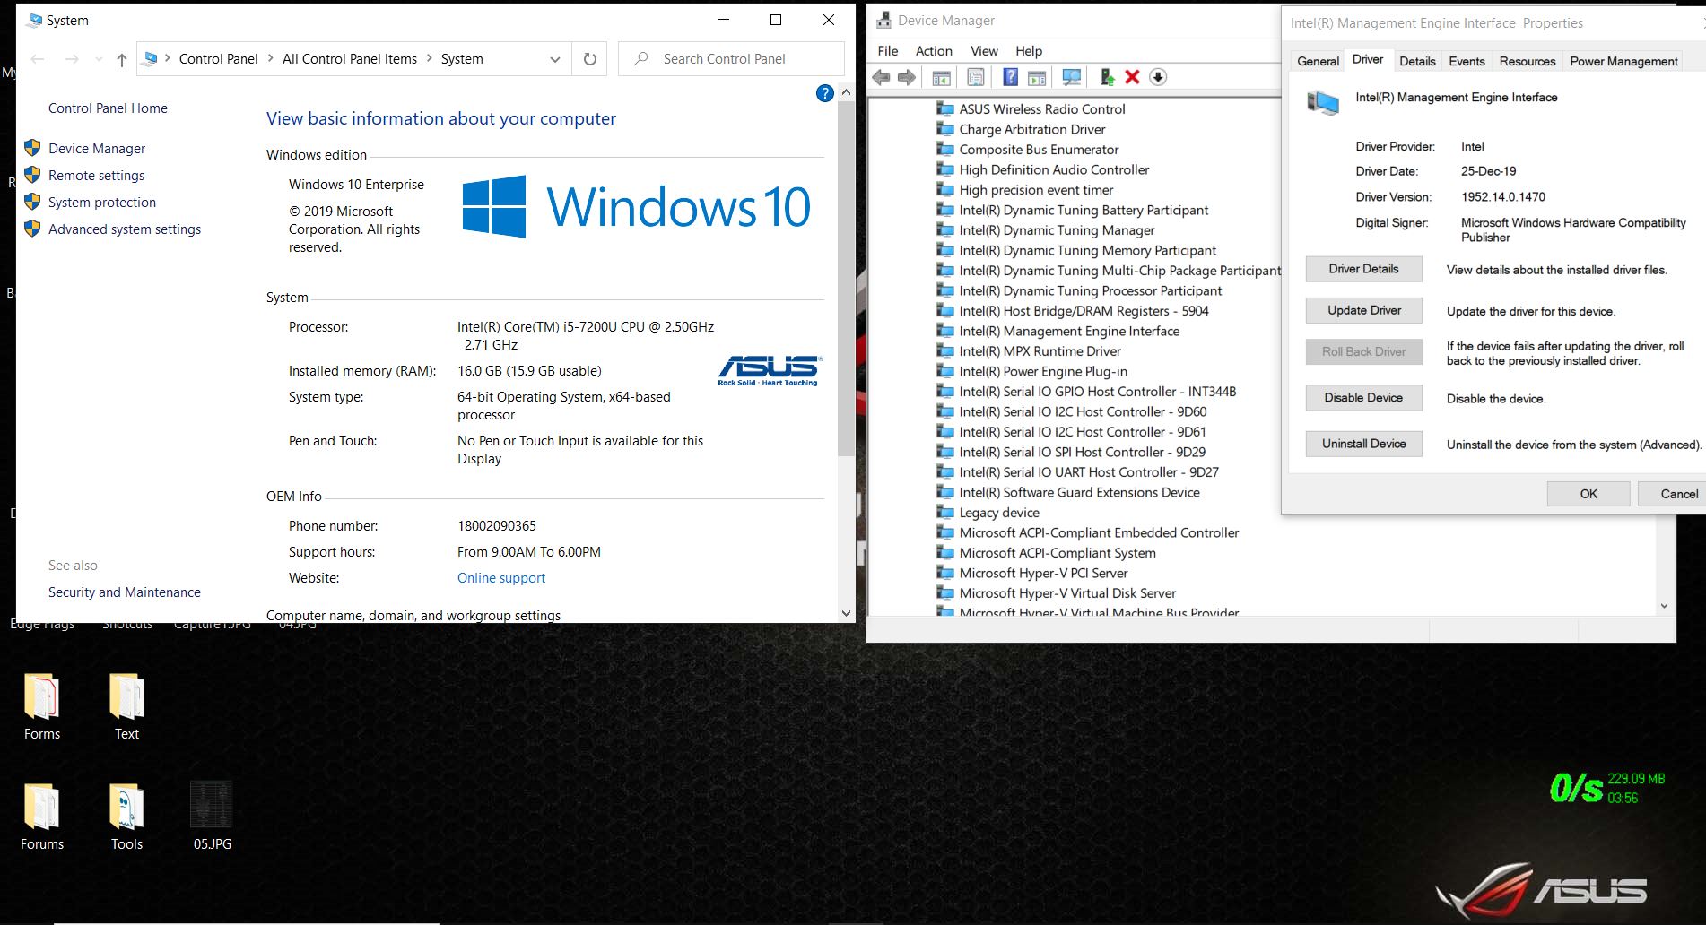Click Properties icon in Device Manager toolbar
1706x925 pixels.
pos(976,78)
